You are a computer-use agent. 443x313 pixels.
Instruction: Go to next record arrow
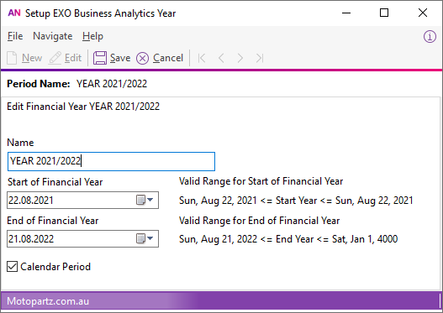[240, 59]
